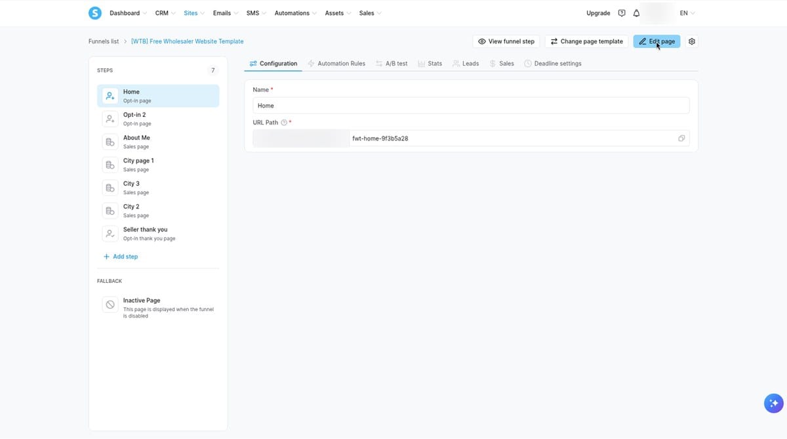Select the Opt-in 2 step
Screen dimensions: 787x439
point(158,119)
